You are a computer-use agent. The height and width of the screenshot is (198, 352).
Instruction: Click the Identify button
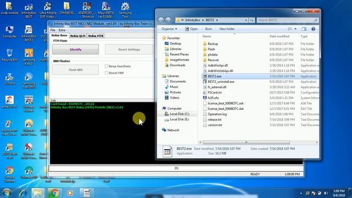point(76,50)
